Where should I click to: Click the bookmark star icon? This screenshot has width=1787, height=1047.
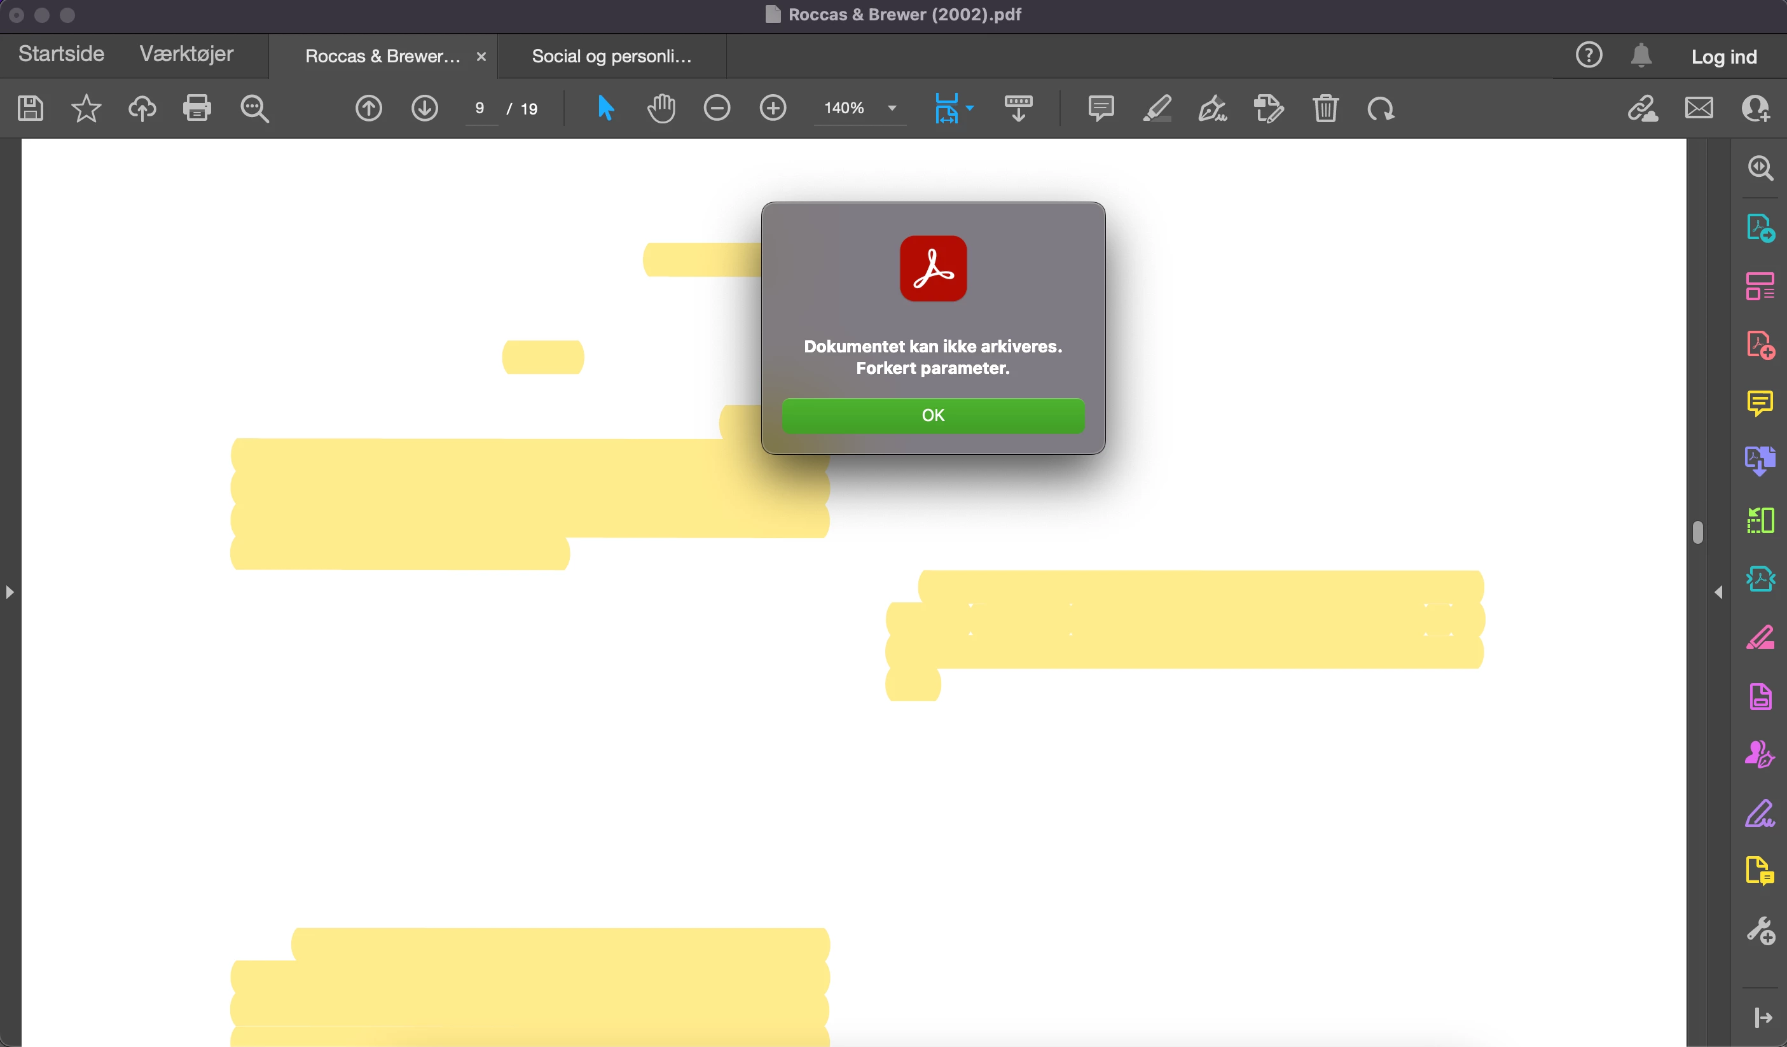point(86,109)
